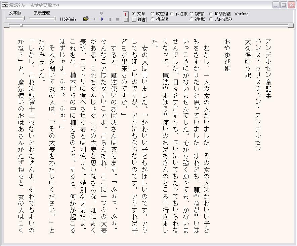Stop playback with the square stop button
297x246 pixels.
[118, 19]
